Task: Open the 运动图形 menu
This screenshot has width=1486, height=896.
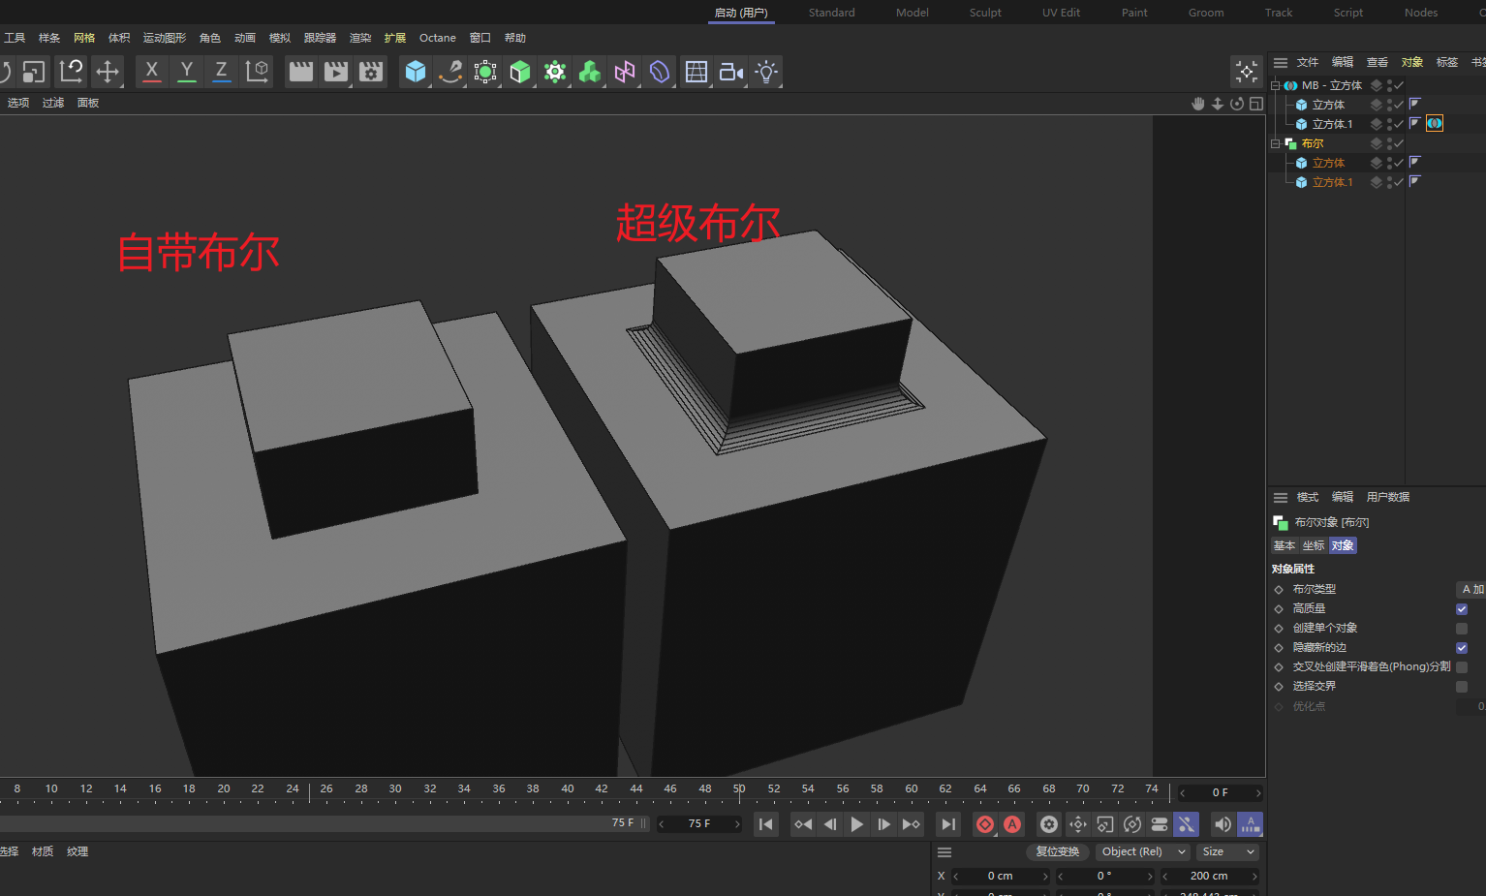Action: click(x=165, y=38)
